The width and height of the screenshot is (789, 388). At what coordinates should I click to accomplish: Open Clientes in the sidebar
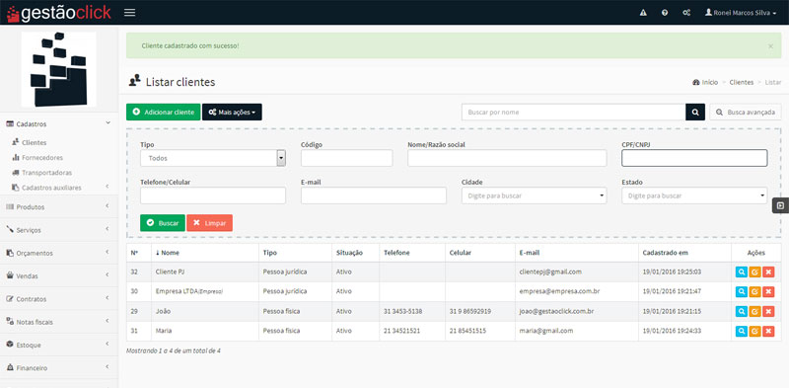click(x=34, y=142)
